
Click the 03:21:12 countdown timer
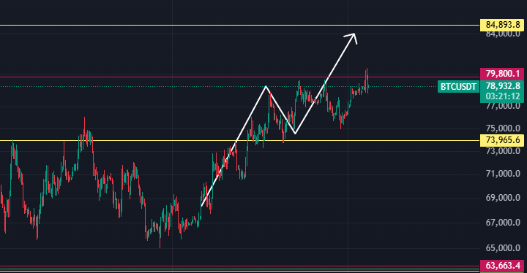502,96
